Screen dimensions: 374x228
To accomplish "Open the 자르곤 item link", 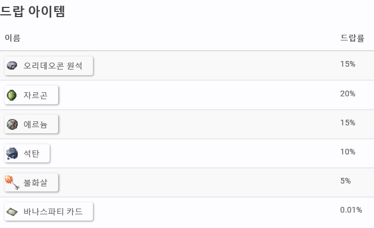I will 31,95.
